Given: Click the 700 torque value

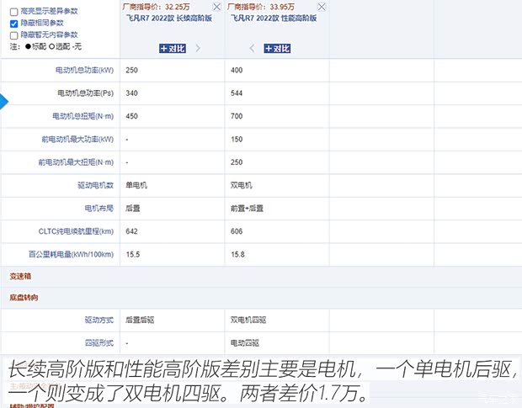Looking at the screenshot, I should [237, 116].
